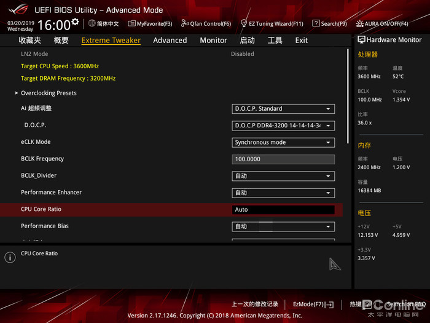Open Performance Enhancer dropdown
This screenshot has width=430, height=323.
click(283, 193)
